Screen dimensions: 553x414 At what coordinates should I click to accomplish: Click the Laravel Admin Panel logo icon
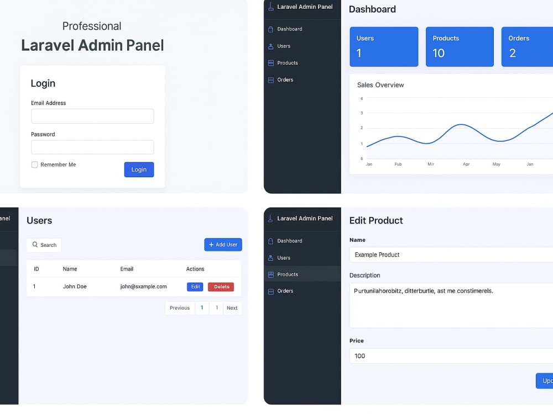point(270,7)
